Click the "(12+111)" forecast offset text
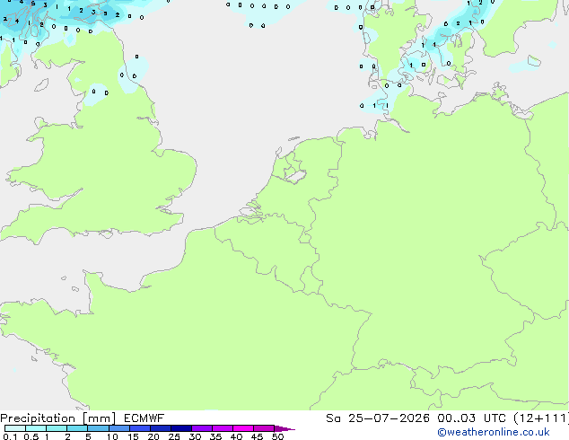569x440 pixels. point(541,418)
